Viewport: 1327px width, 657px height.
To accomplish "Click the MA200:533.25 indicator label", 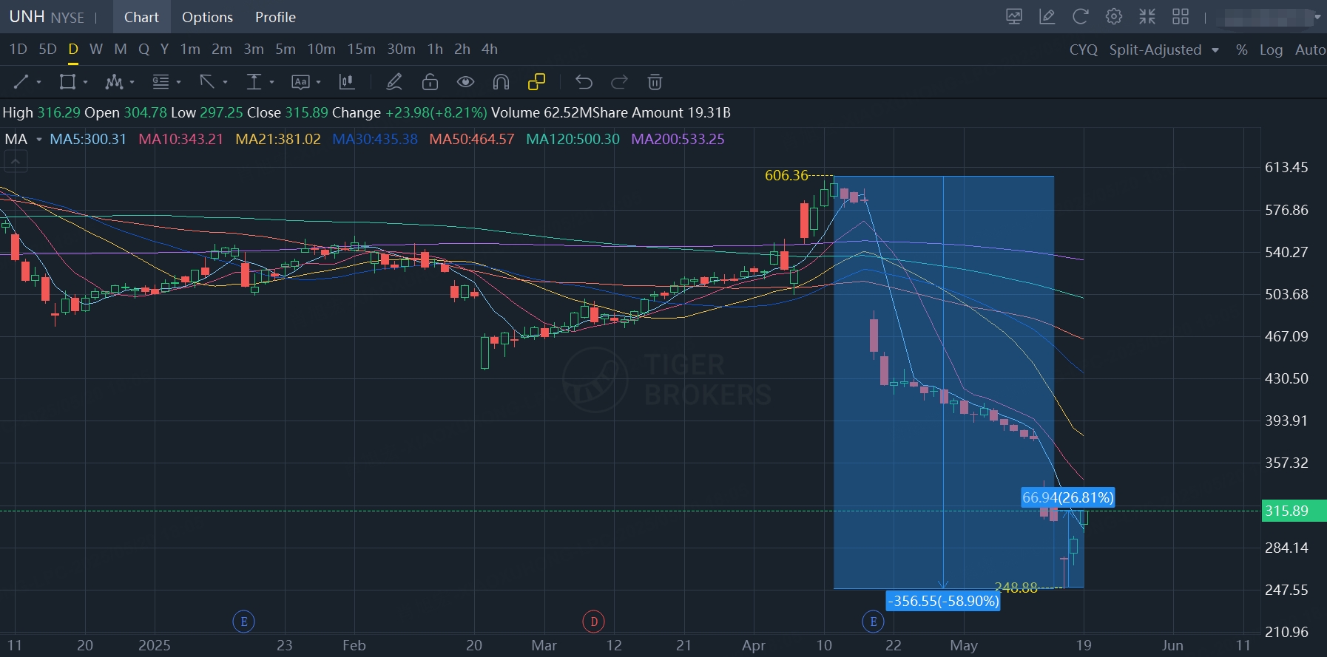I will point(678,139).
